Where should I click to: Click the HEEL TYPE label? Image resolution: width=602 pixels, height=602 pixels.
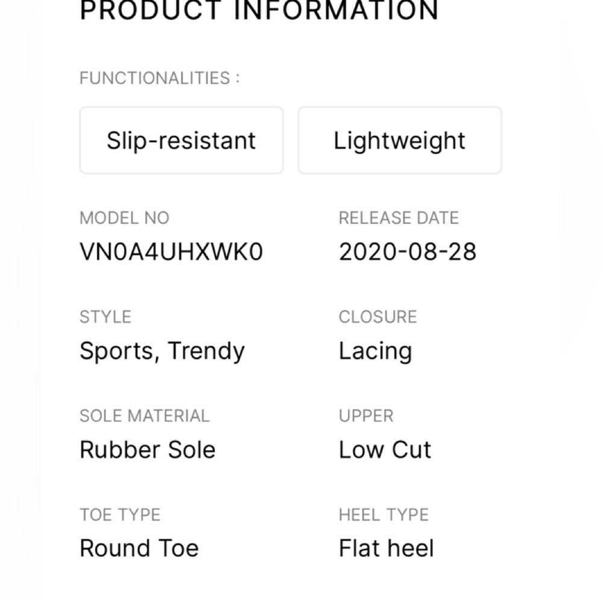click(383, 515)
